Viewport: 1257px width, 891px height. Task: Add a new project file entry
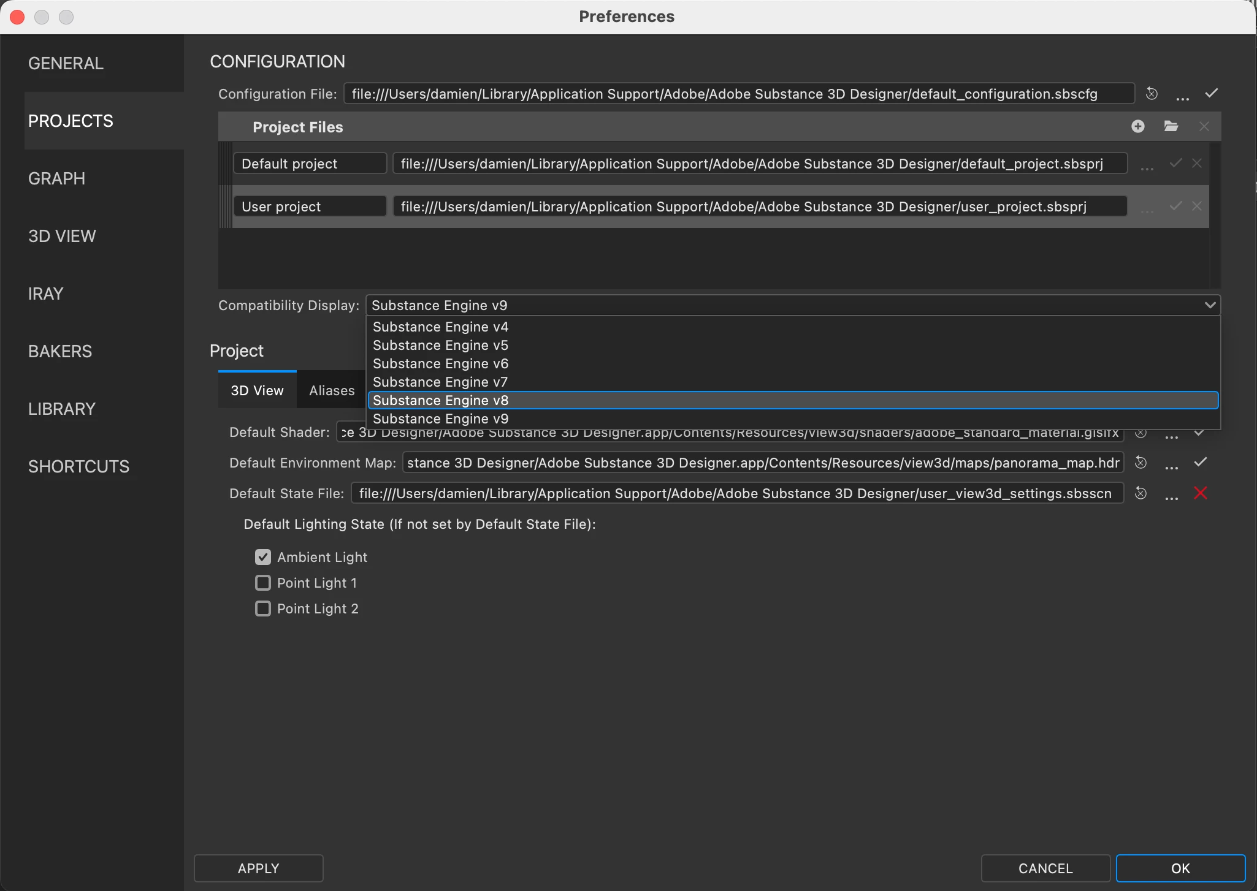coord(1137,126)
